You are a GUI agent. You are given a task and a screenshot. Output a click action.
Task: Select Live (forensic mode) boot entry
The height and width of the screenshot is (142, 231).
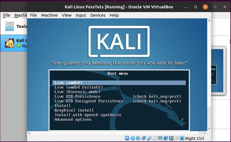click(77, 92)
